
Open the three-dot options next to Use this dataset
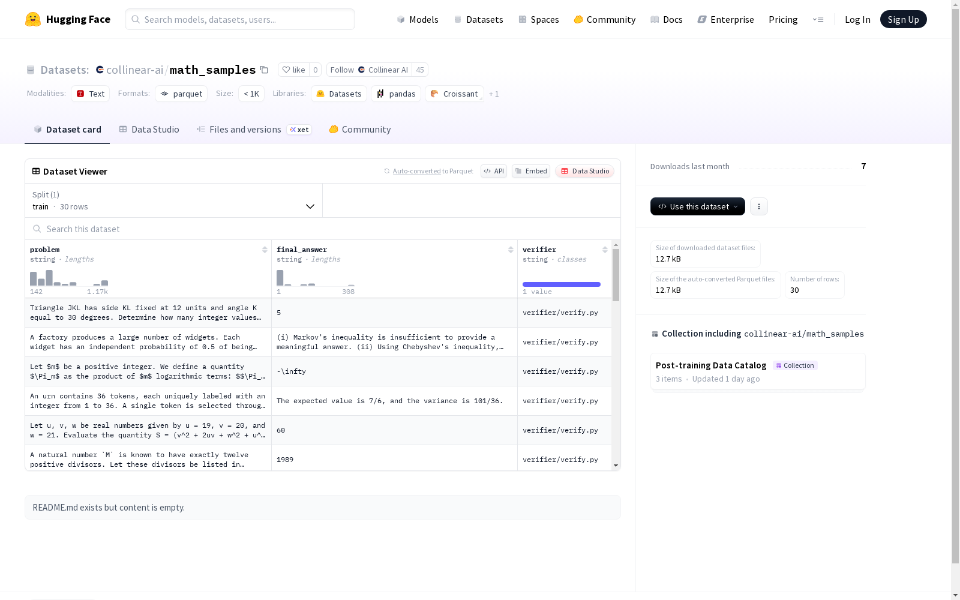pos(759,206)
